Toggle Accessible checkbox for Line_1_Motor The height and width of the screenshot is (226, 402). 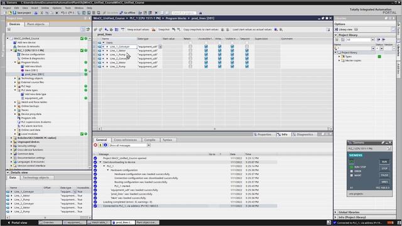pos(206,50)
